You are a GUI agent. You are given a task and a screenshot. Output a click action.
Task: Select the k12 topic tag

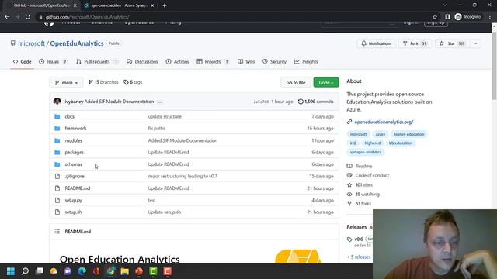pyautogui.click(x=353, y=143)
